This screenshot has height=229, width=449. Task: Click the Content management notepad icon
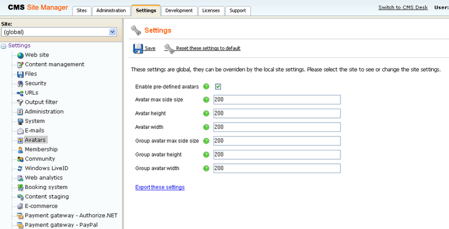(20, 65)
